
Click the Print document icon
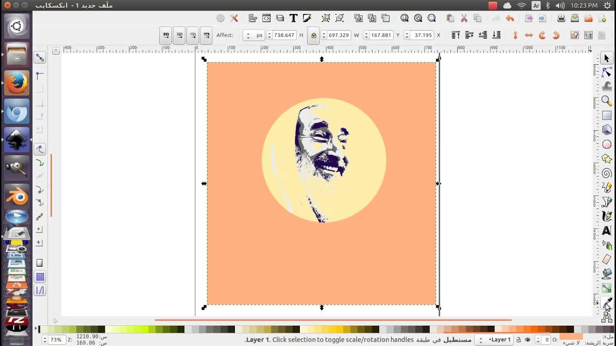(561, 18)
